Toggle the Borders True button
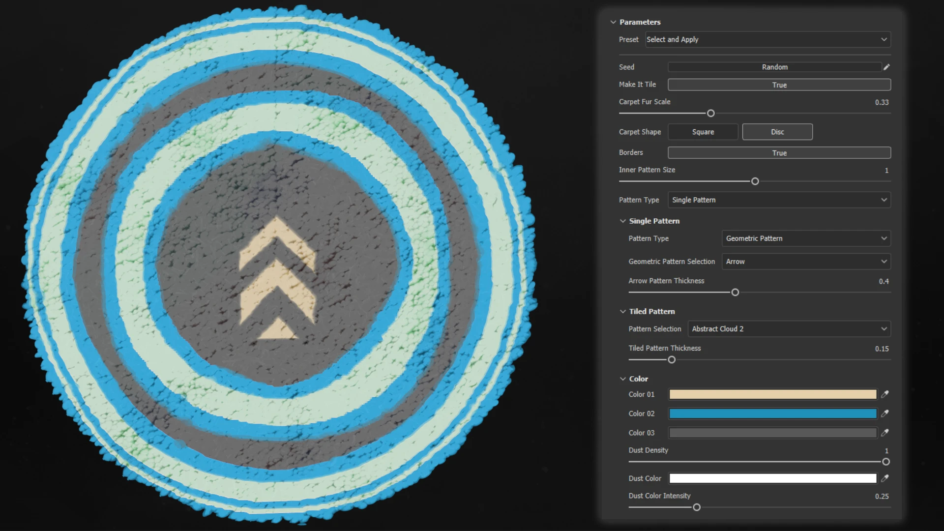Viewport: 944px width, 531px height. tap(779, 153)
